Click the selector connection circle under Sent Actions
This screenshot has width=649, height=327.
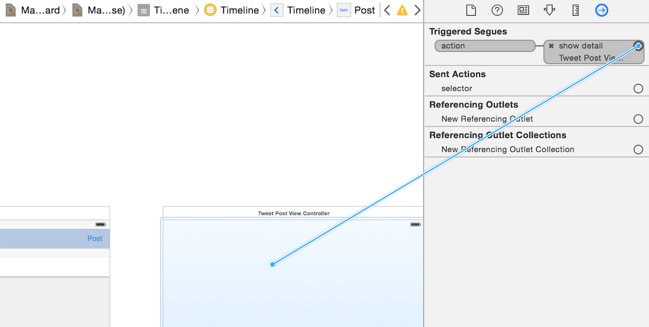638,88
